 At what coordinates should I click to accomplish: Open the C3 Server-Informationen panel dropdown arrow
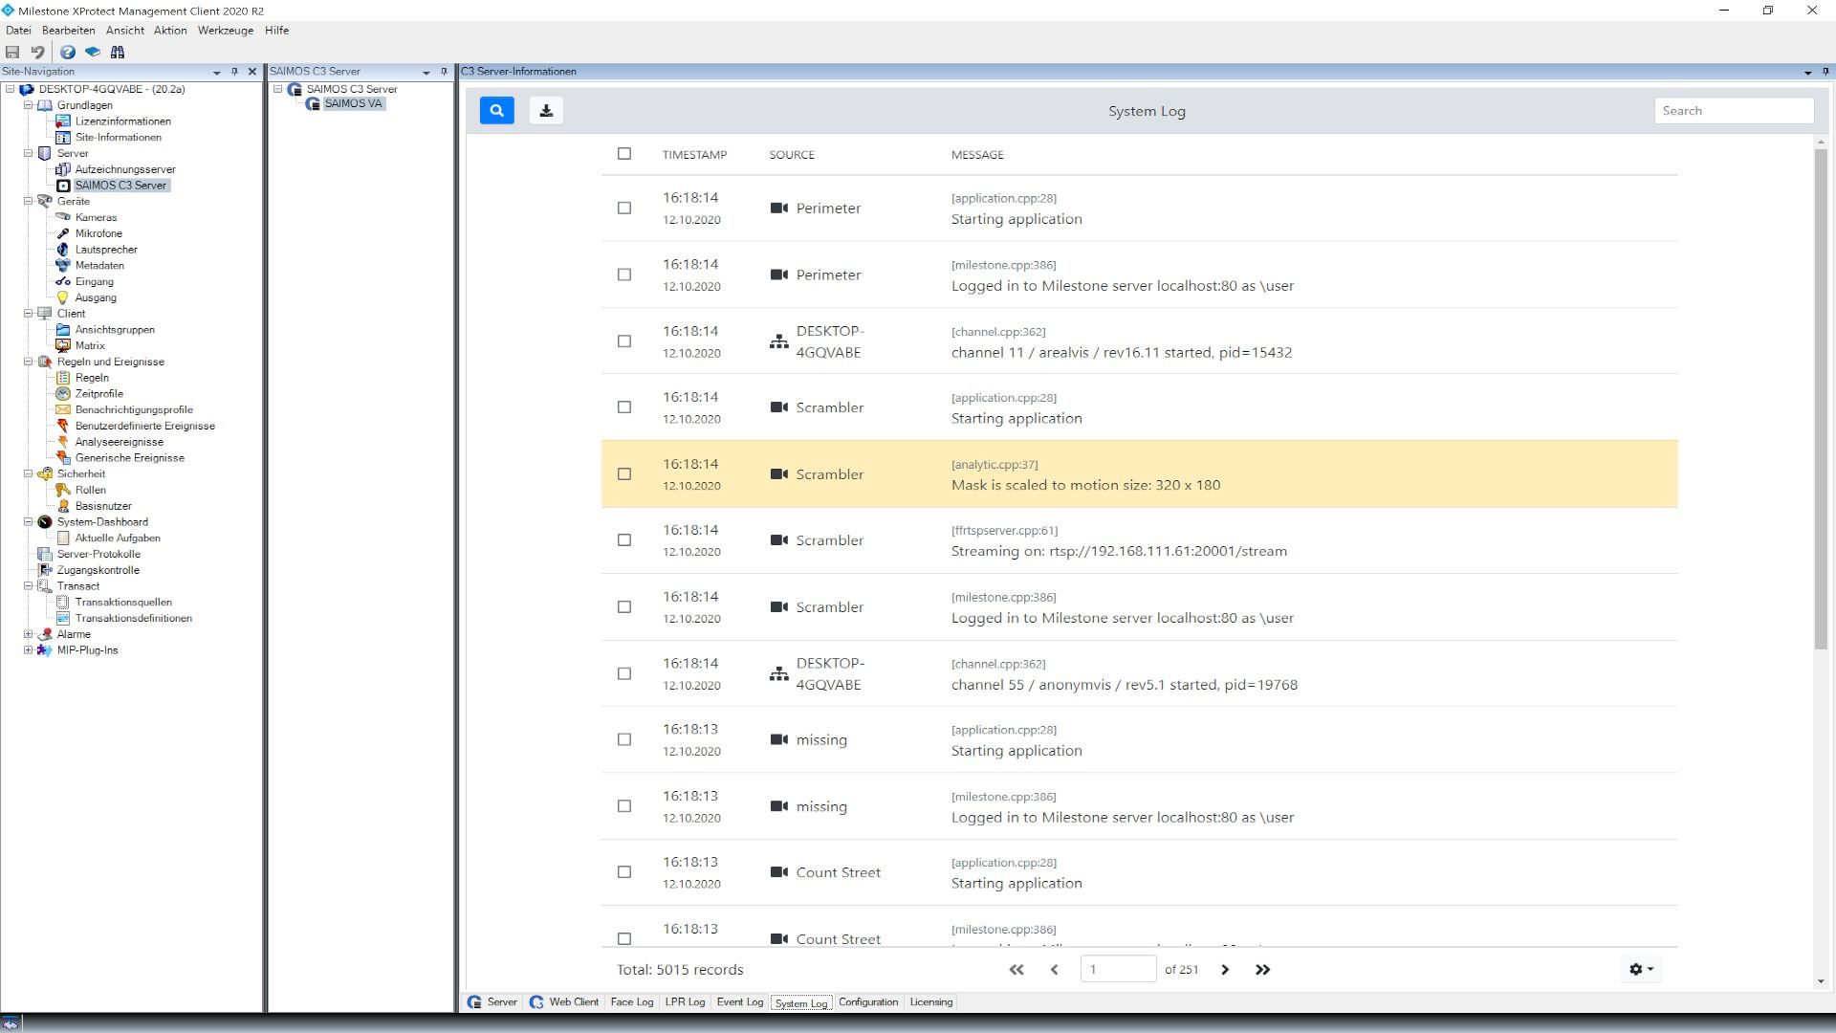(x=1807, y=72)
